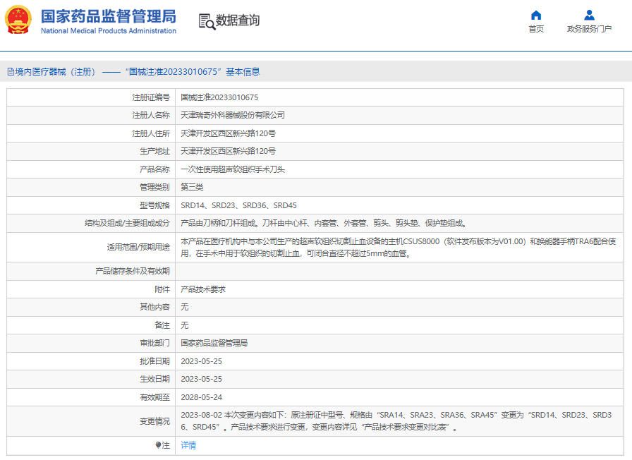This screenshot has width=632, height=460.
Task: Open the 数据查询 search icon
Action: click(x=207, y=21)
